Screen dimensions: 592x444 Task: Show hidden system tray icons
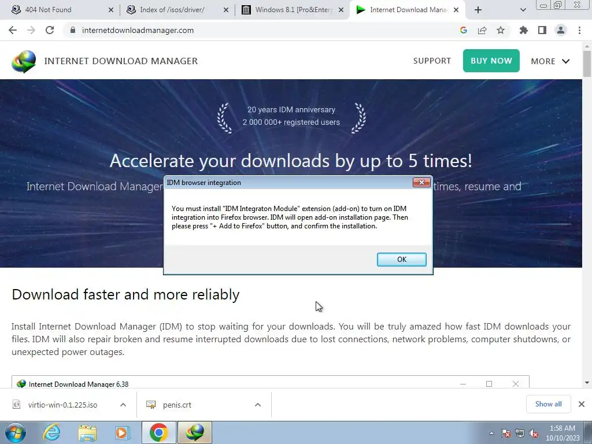pyautogui.click(x=491, y=433)
